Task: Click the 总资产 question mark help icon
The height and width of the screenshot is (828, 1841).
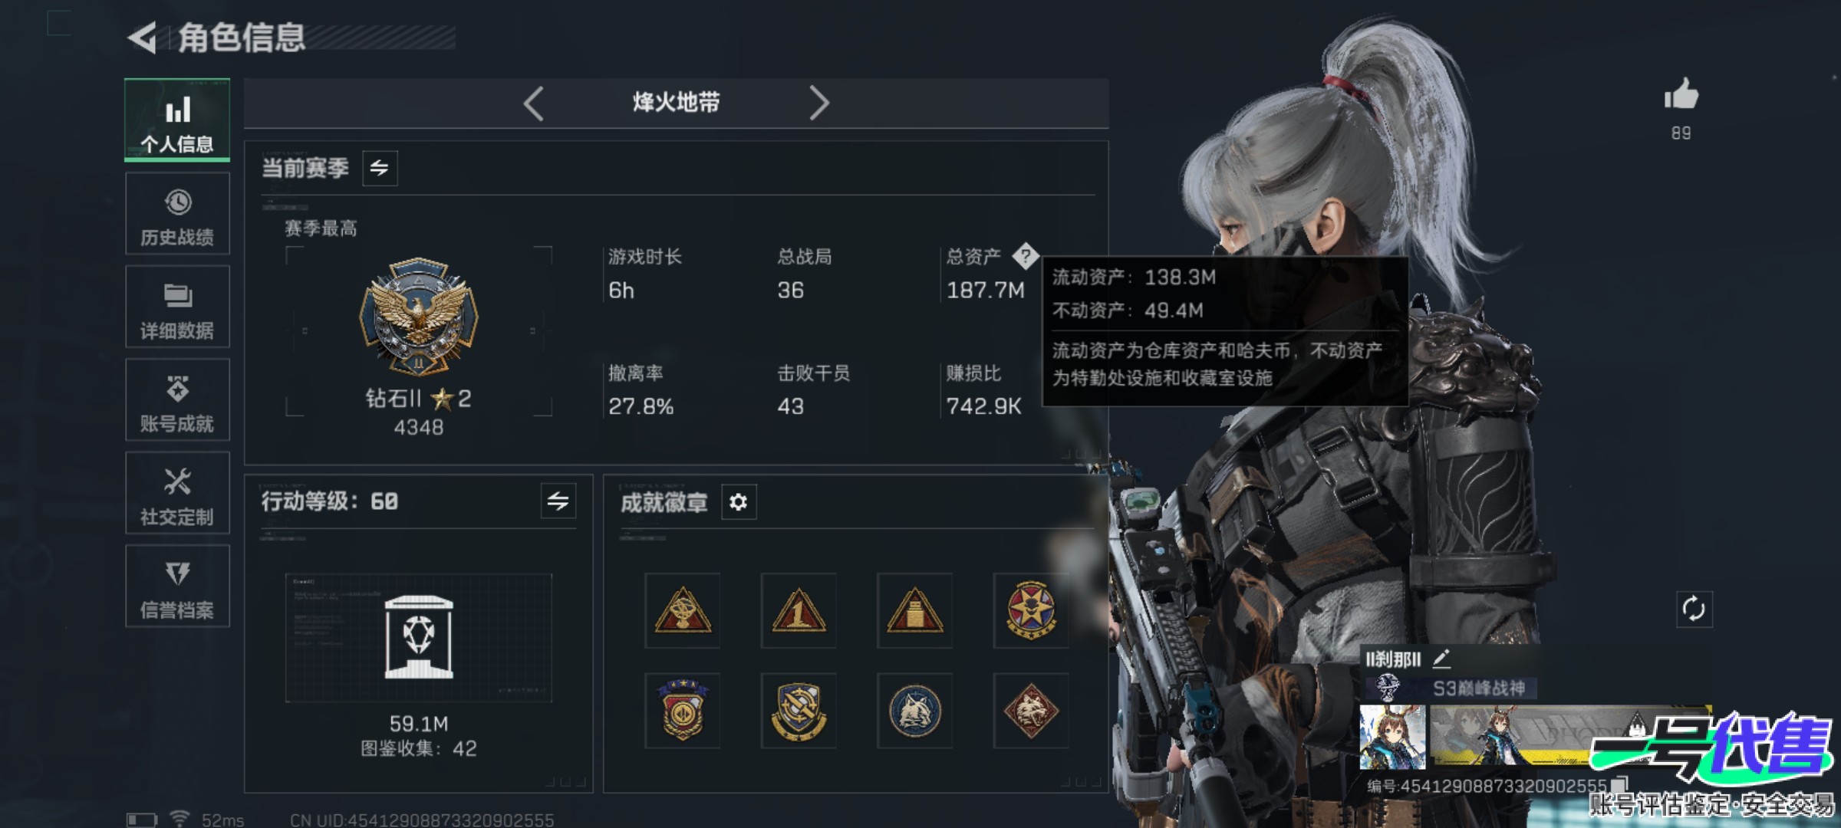Action: [x=1025, y=256]
